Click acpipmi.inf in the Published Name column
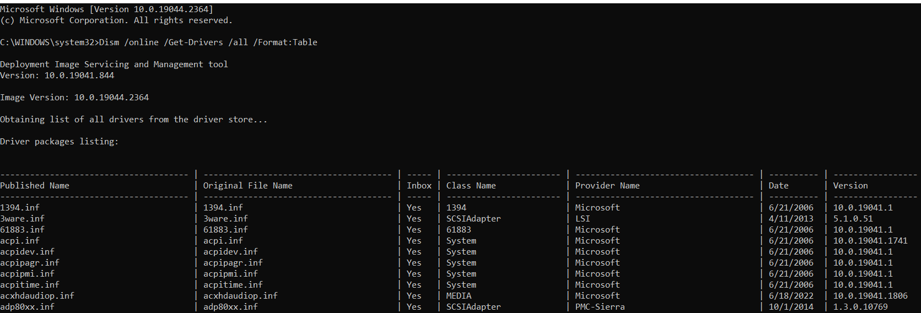The height and width of the screenshot is (313, 921). pos(27,274)
